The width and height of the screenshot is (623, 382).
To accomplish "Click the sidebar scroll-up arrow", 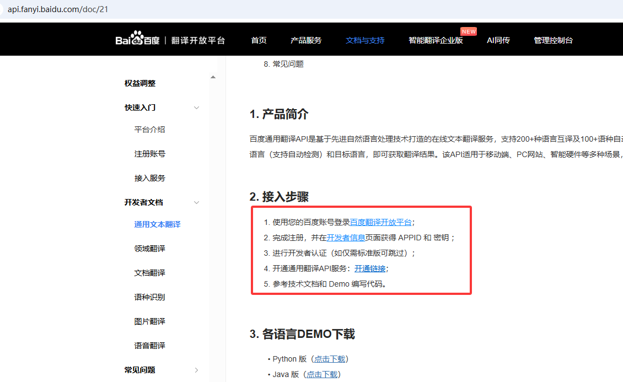I will (x=213, y=77).
